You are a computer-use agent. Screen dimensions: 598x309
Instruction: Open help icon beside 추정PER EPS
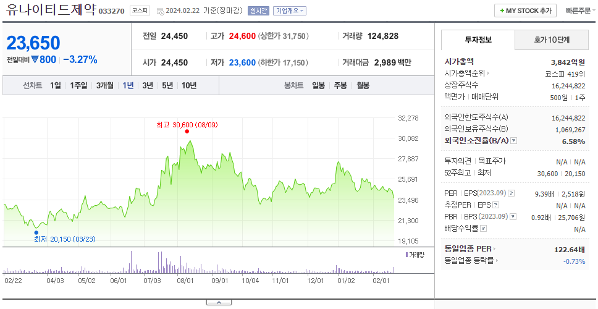496,205
